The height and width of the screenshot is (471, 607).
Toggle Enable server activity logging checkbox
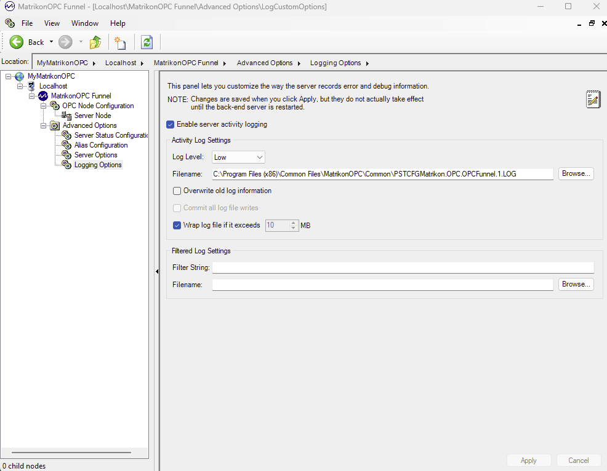171,125
